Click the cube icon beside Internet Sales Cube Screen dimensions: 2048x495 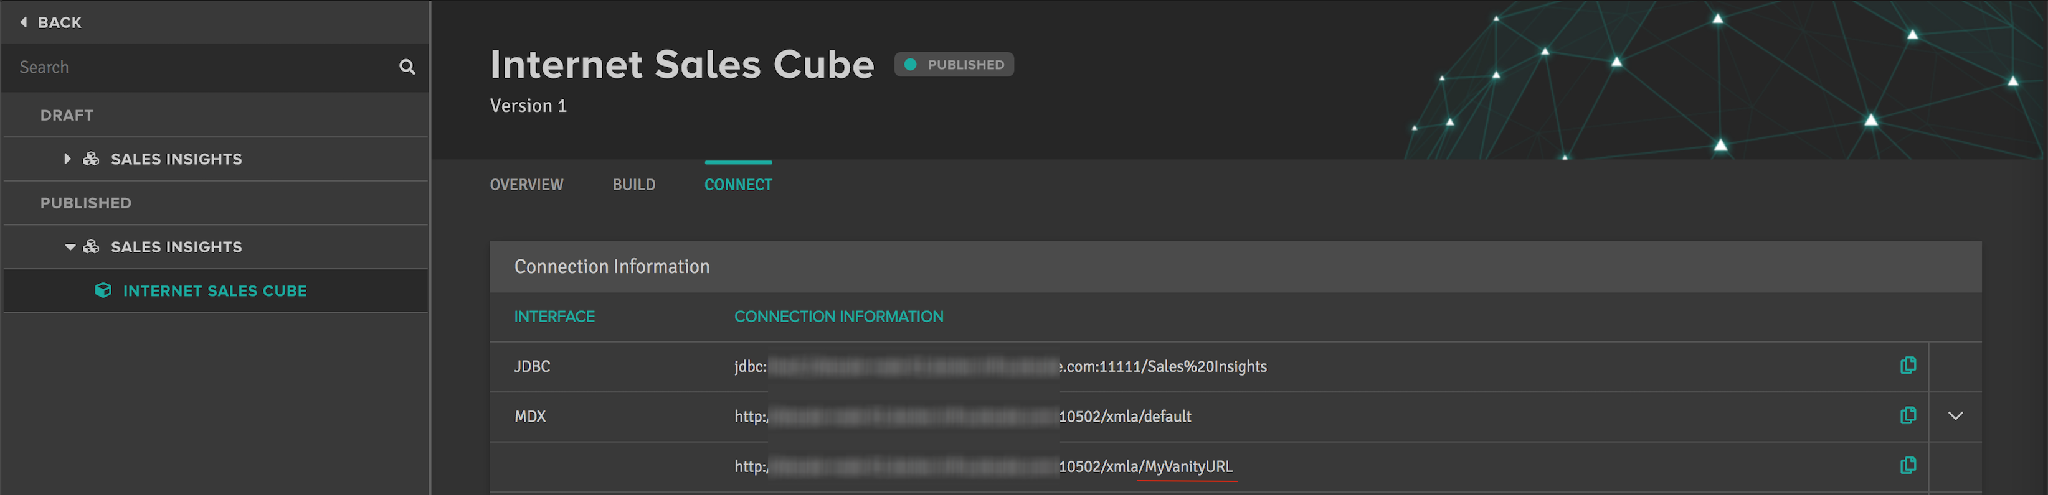click(x=103, y=290)
